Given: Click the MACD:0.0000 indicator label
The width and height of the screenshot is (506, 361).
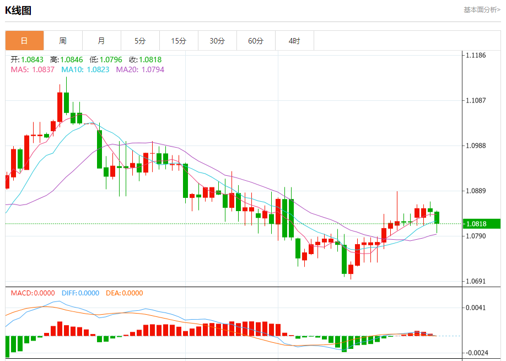Looking at the screenshot, I should coord(33,293).
